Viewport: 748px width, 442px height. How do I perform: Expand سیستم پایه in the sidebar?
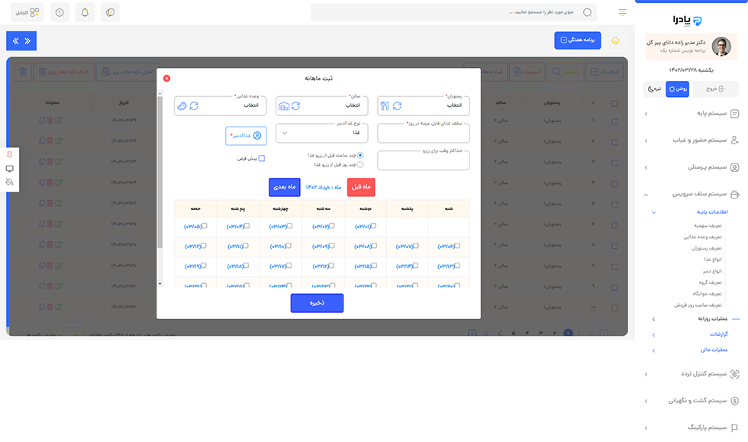coord(646,114)
